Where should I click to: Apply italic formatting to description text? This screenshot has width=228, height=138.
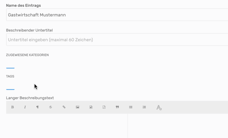[25, 107]
